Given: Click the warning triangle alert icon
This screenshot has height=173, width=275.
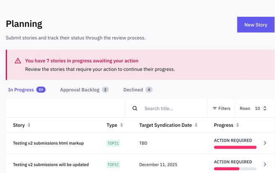Looking at the screenshot, I should pos(18,61).
